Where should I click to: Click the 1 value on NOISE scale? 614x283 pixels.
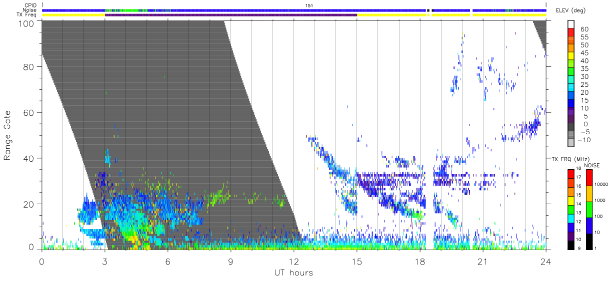point(596,248)
